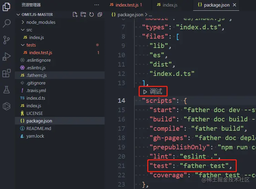Viewport: 256px width, 189px height.
Task: Click the "dist" entry on line 11
Action: 161,64
